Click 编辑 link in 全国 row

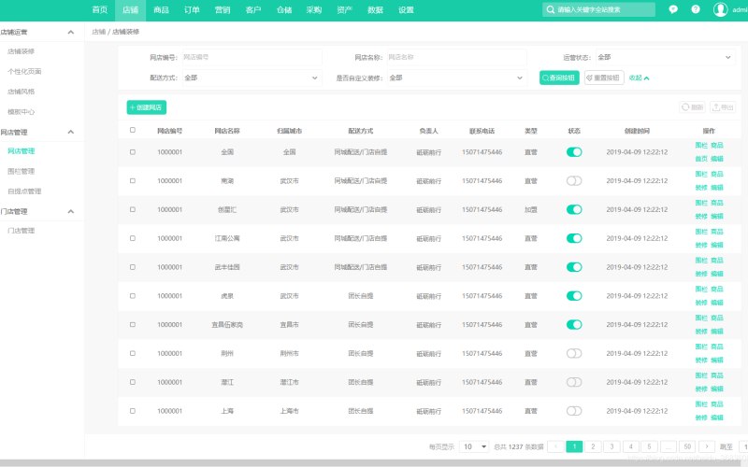(717, 159)
